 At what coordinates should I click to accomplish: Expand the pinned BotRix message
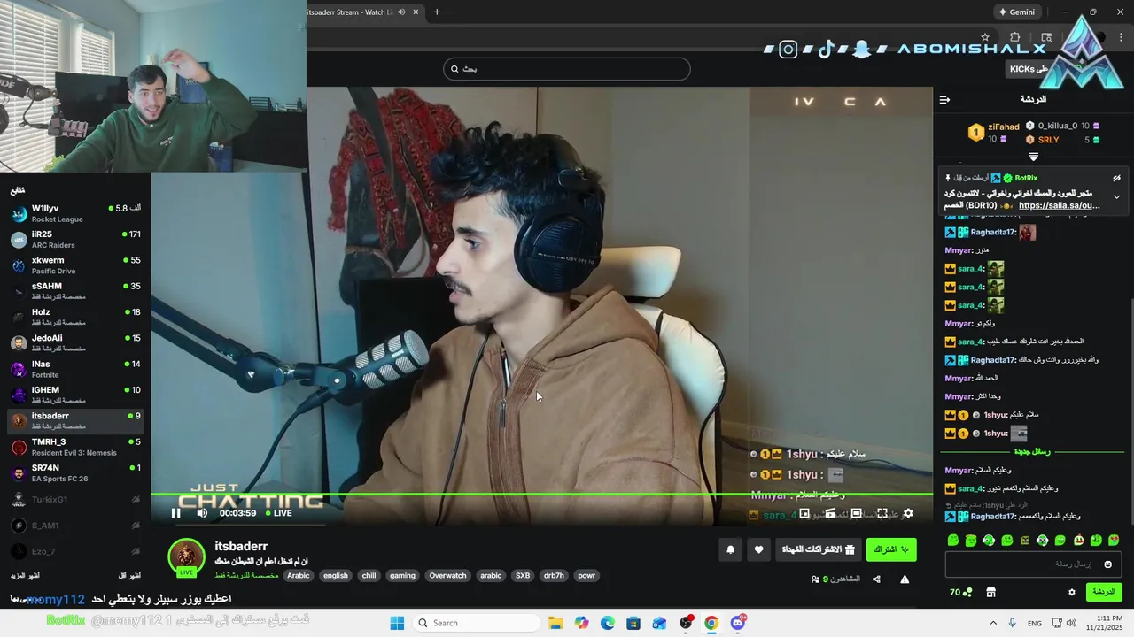coord(1116,196)
